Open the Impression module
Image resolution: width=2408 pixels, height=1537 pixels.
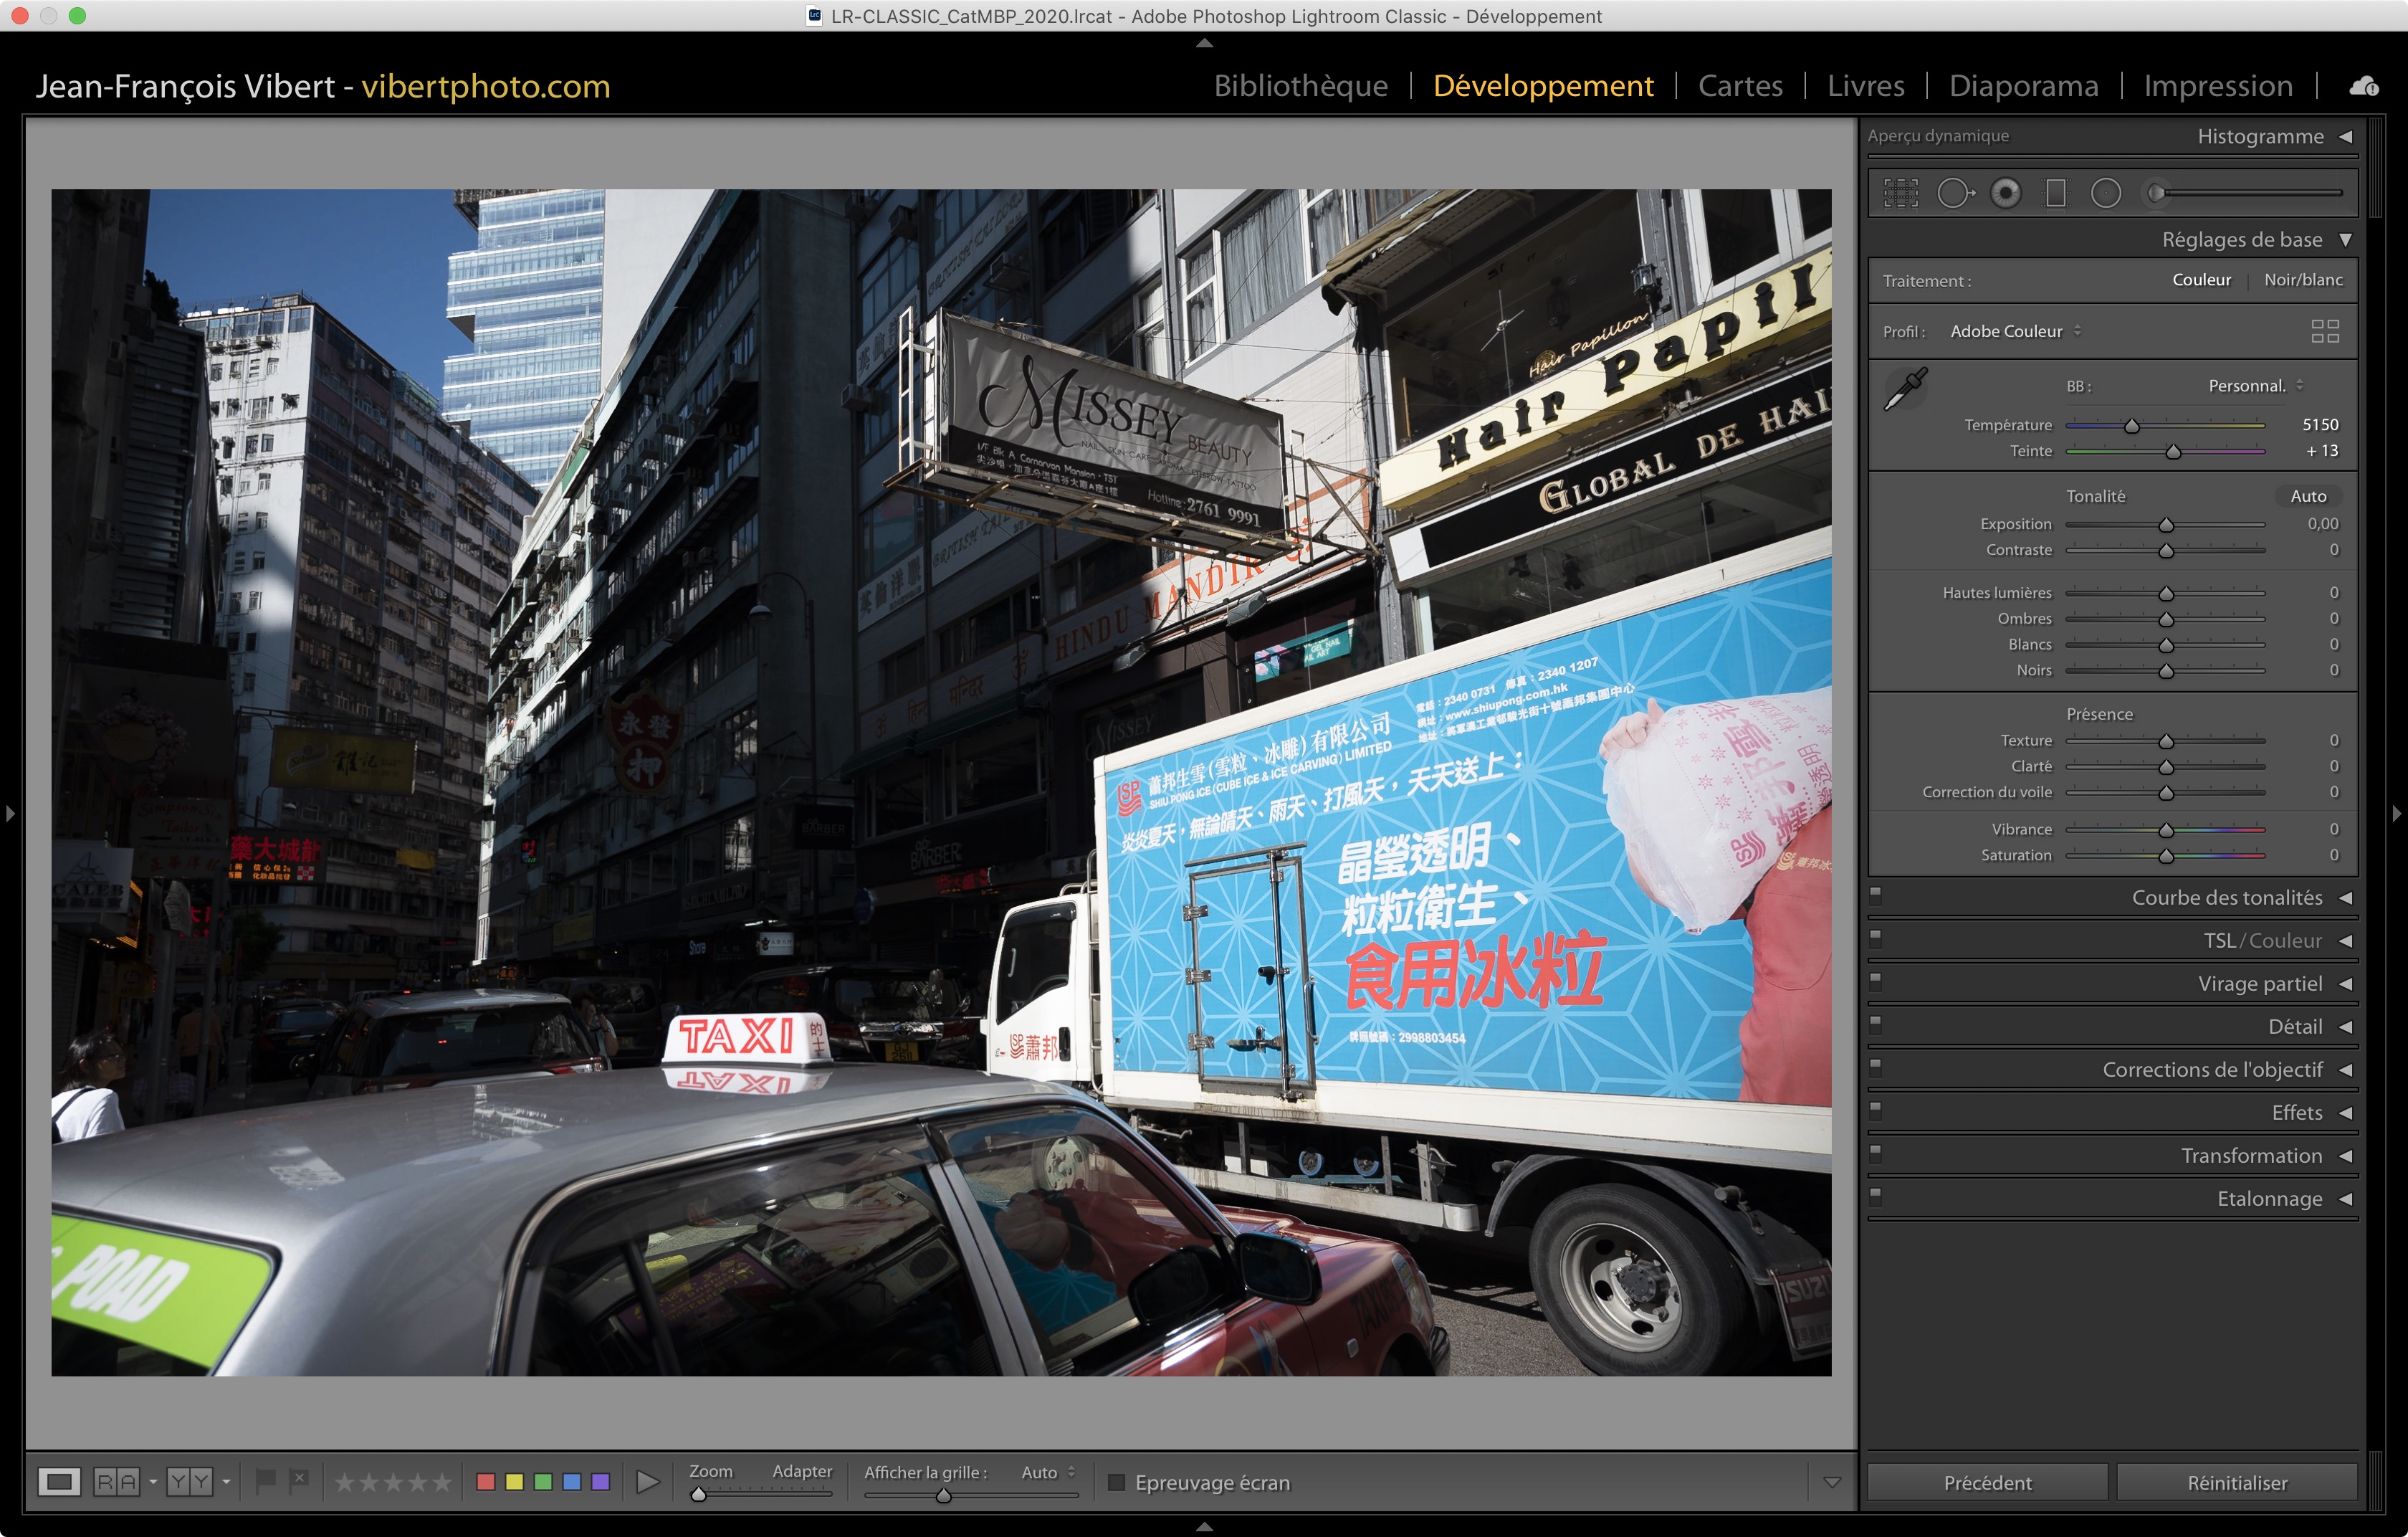(x=2217, y=86)
